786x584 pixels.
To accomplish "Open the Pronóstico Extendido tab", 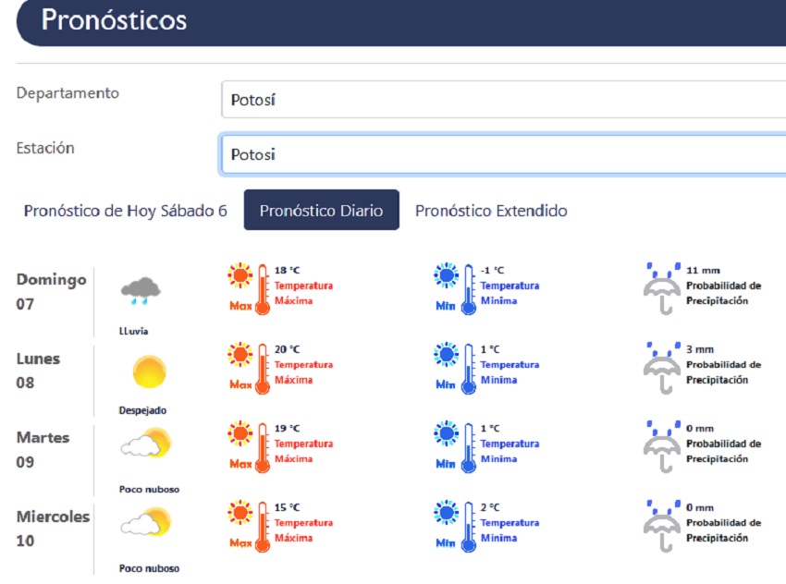I will point(491,211).
